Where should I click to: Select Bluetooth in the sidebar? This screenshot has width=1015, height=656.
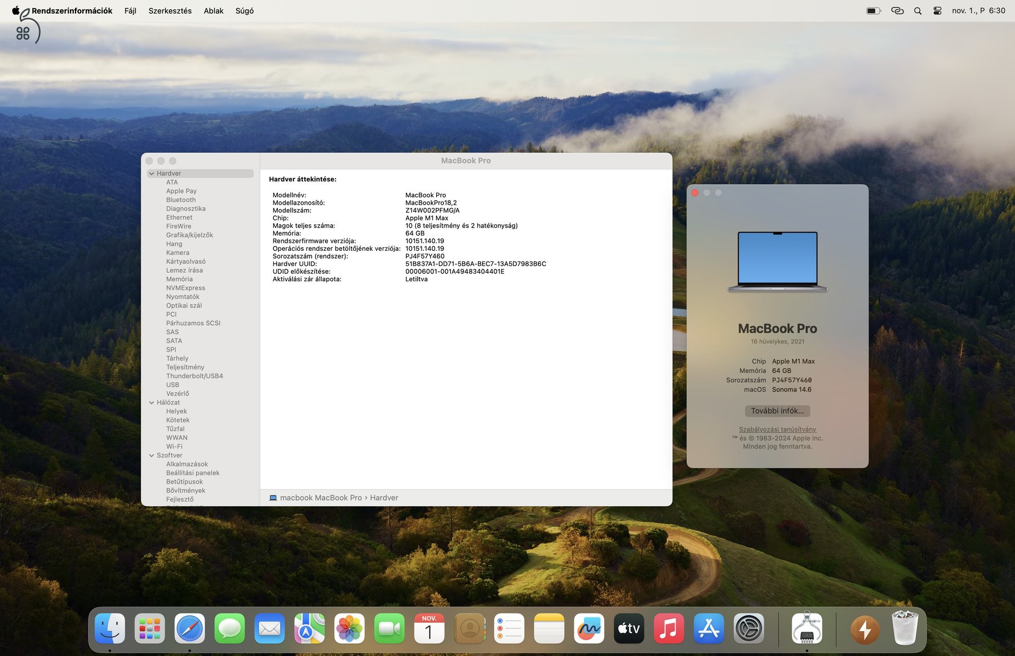[181, 200]
